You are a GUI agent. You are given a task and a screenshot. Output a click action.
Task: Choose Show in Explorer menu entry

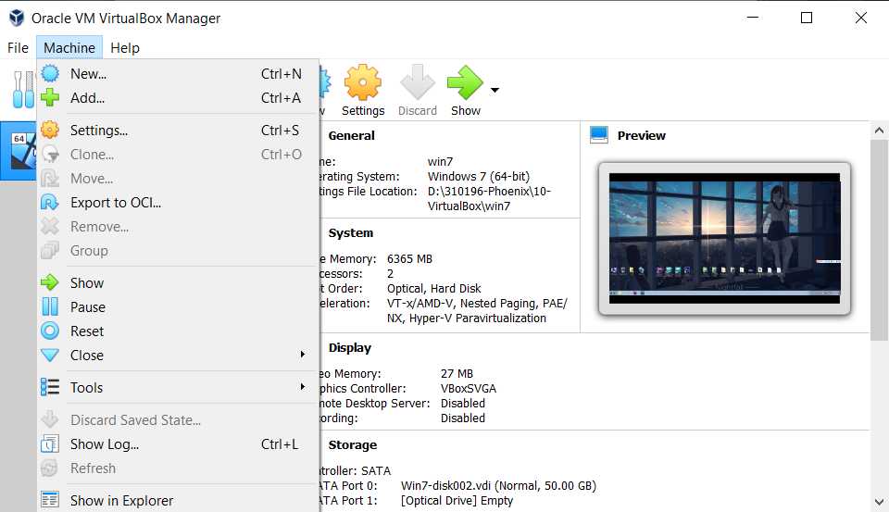coord(178,500)
